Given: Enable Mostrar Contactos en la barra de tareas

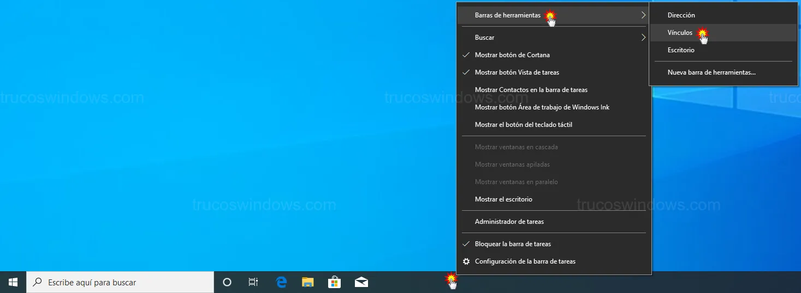Looking at the screenshot, I should pos(531,90).
